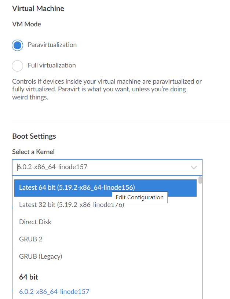Screen dimensions: 230x299
Task: Pick GRUB (Legacy) from kernel list
Action: click(105, 256)
